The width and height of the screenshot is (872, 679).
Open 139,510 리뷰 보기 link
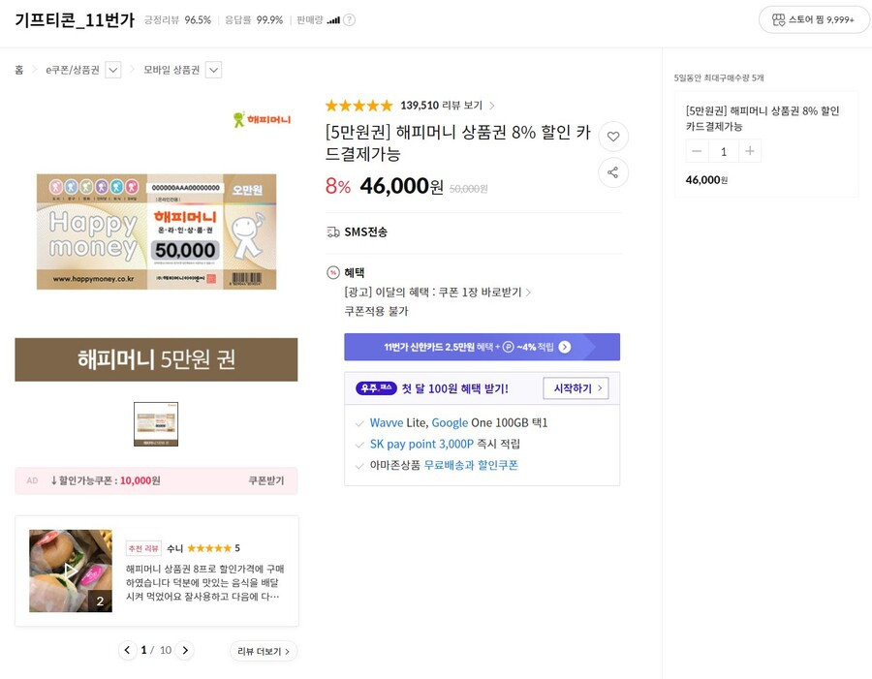[448, 106]
